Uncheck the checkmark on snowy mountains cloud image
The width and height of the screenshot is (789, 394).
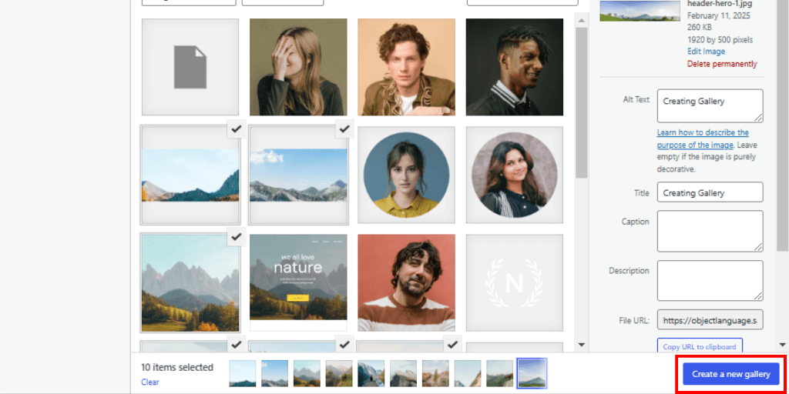pos(344,129)
